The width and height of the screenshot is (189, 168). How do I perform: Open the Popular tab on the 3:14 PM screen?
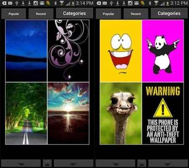[x=13, y=14]
